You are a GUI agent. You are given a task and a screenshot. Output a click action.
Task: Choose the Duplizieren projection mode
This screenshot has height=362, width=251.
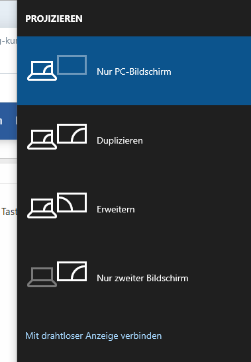tap(134, 140)
